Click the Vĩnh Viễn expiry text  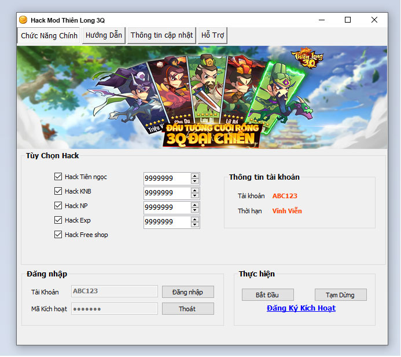[287, 211]
